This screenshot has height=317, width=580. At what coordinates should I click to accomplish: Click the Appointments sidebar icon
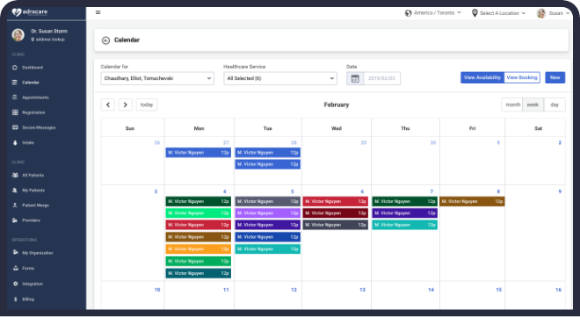15,97
